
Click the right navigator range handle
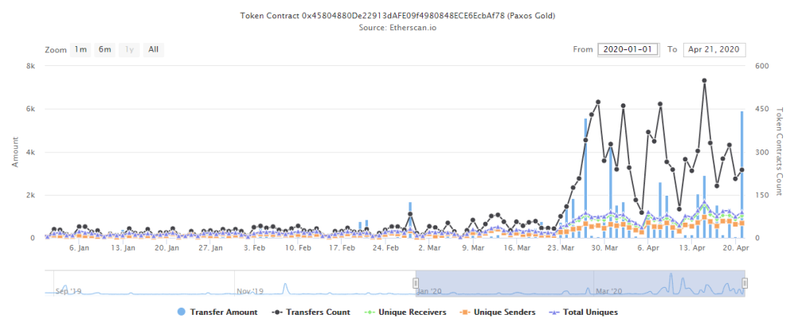[744, 282]
